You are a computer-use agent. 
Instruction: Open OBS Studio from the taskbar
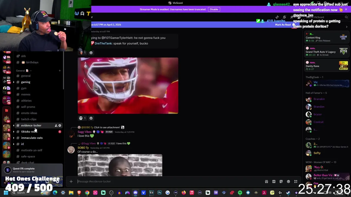click(111, 193)
